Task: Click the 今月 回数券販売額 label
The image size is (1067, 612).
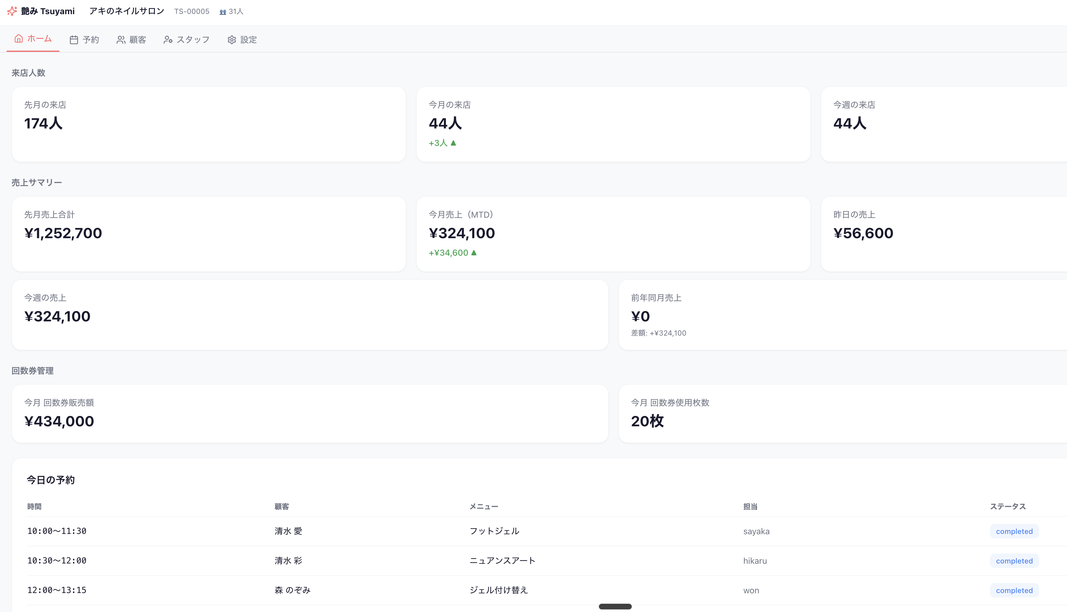Action: (x=59, y=403)
